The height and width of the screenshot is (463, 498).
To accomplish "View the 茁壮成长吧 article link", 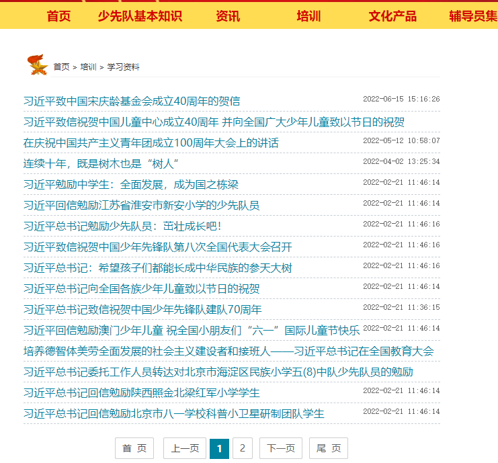I will coord(122,226).
